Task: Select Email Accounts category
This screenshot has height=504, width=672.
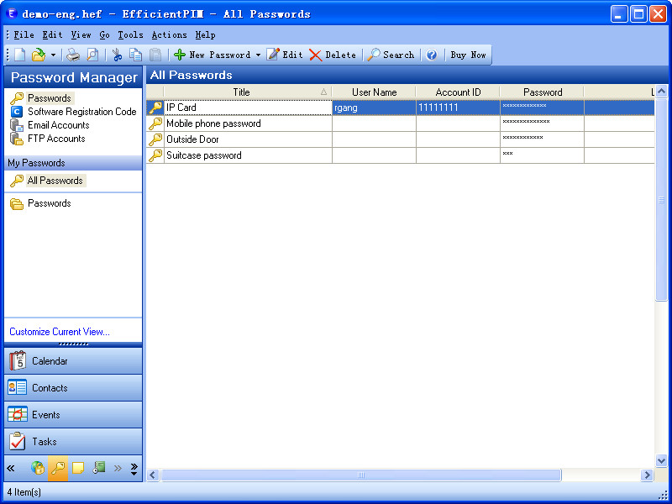Action: click(50, 125)
